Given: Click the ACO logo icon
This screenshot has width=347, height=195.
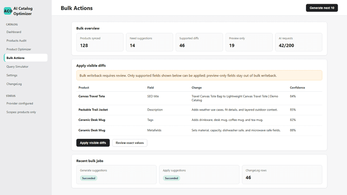Looking at the screenshot, I should 8,11.
